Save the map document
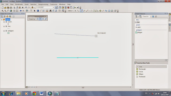The image size is (171, 96). [x=8, y=7]
